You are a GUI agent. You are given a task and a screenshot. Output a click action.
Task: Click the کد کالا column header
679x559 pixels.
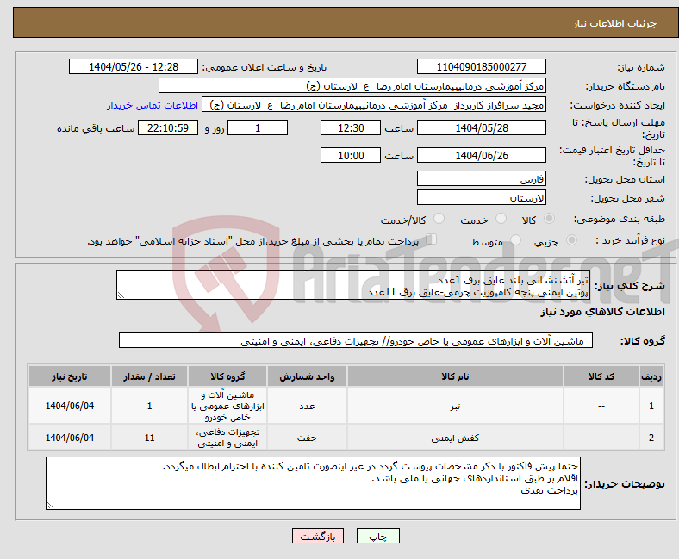(601, 376)
